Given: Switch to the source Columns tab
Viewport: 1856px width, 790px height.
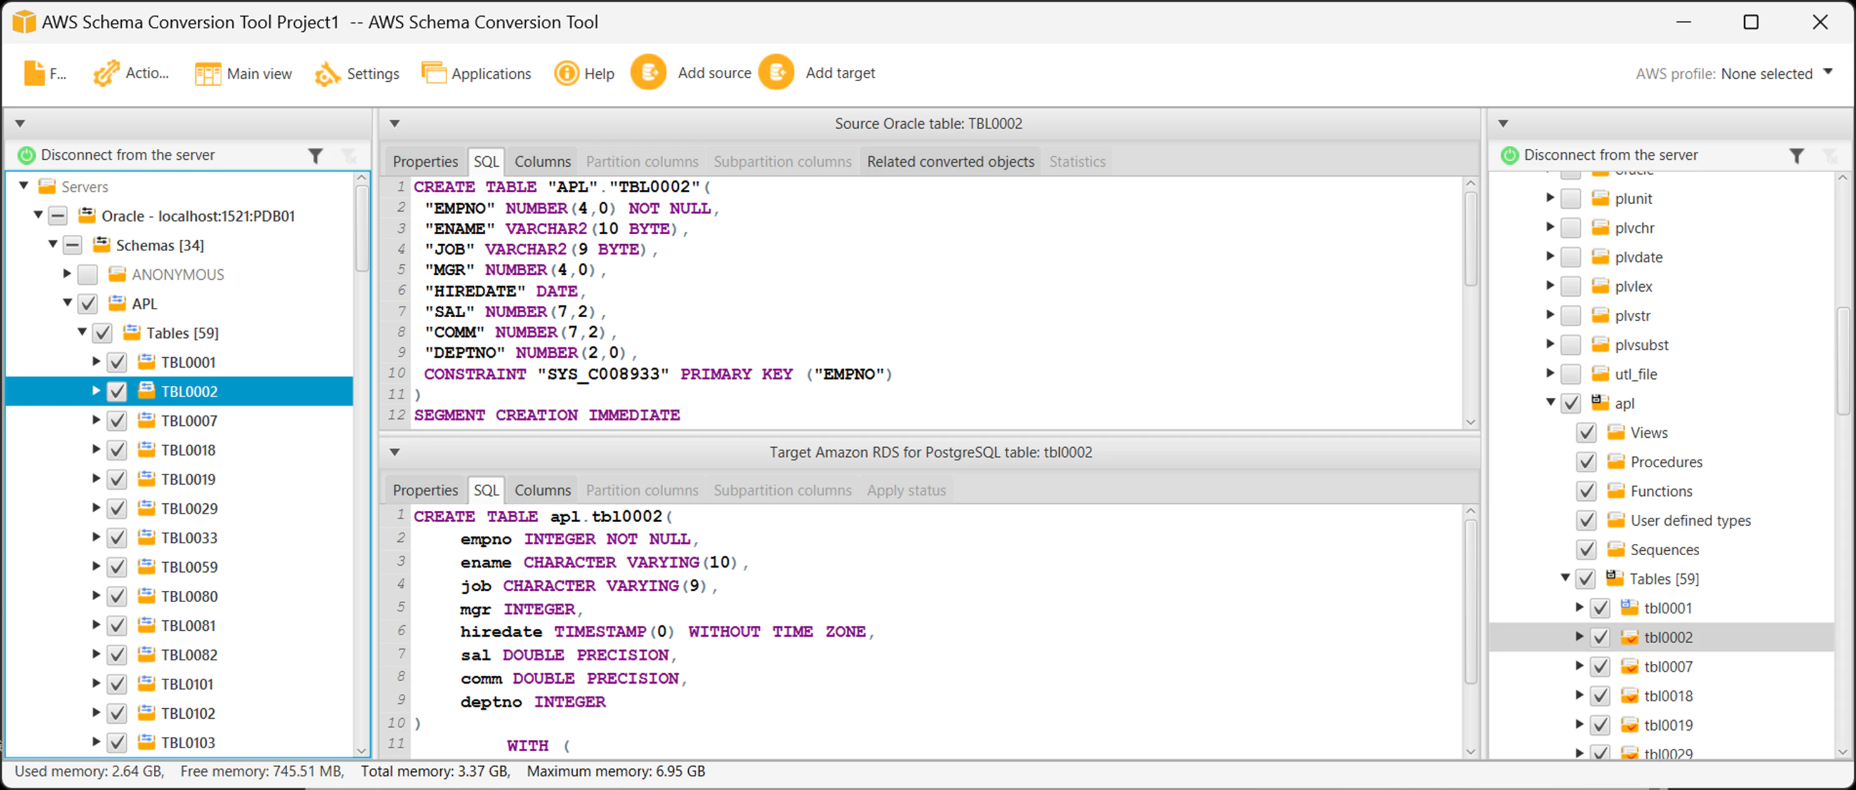Looking at the screenshot, I should (x=543, y=162).
